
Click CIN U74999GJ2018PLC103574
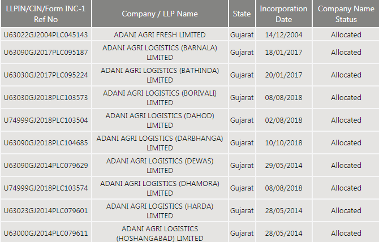click(x=46, y=188)
